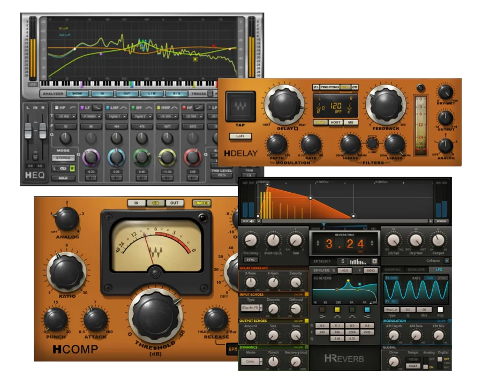Image resolution: width=482 pixels, height=384 pixels.
Task: Click the H-Comp RATIO knob
Action: (x=67, y=272)
